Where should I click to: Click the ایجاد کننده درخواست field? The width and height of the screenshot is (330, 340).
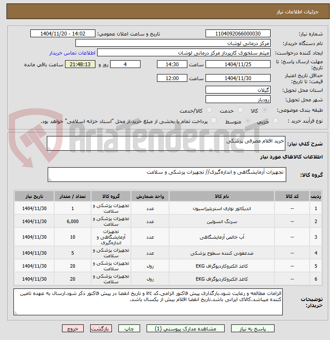point(184,53)
